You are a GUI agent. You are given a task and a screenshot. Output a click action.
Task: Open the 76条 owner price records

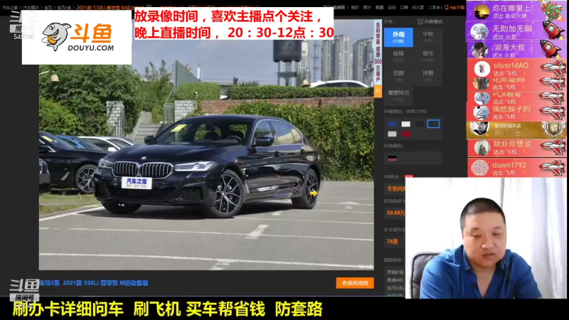pos(393,242)
